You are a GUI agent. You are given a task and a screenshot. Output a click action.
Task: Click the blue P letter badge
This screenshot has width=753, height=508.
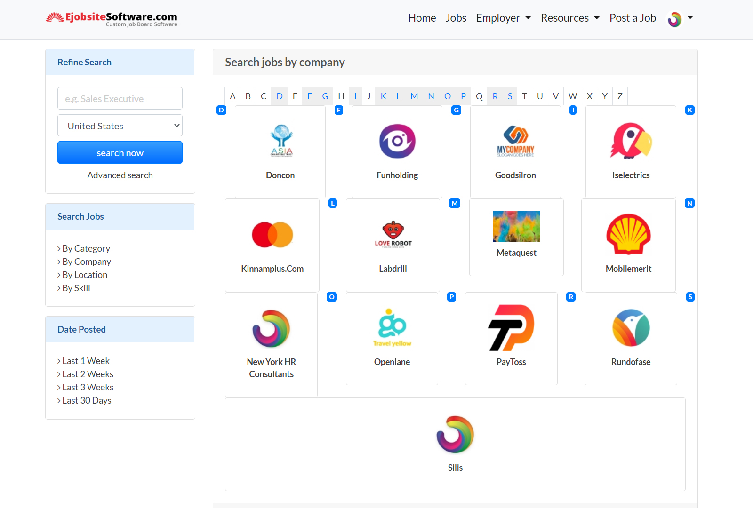[452, 297]
